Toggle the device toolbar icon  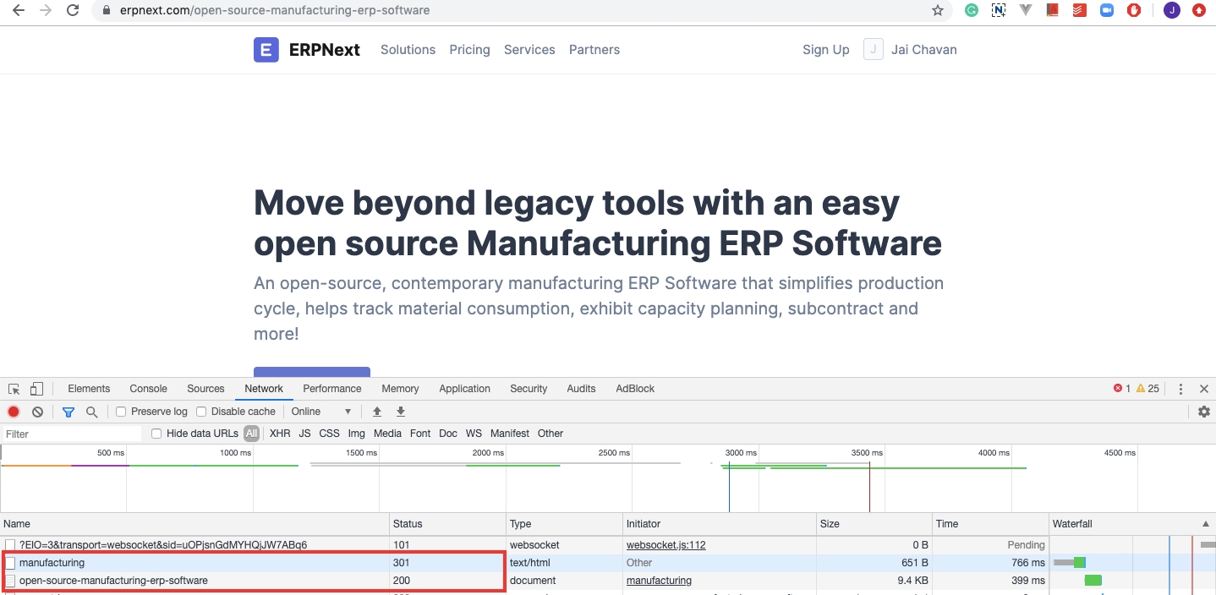pos(36,389)
